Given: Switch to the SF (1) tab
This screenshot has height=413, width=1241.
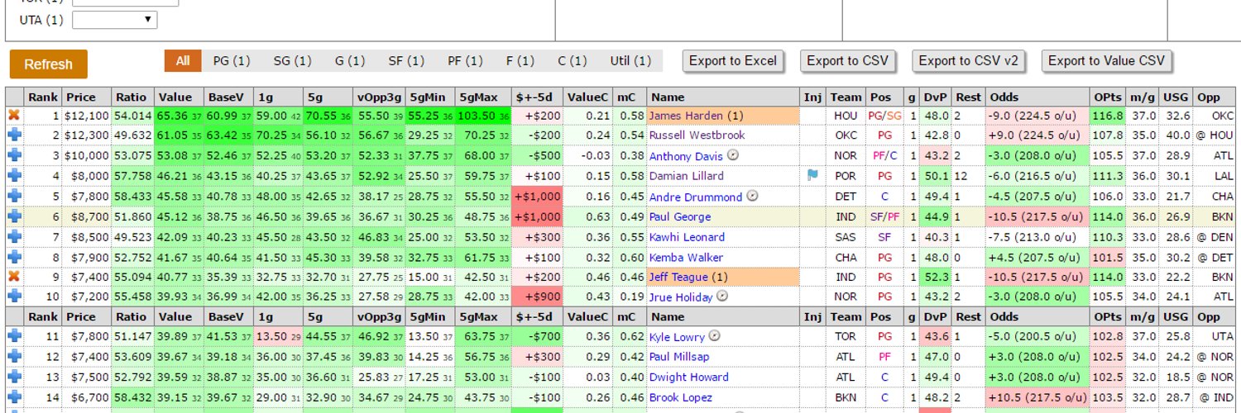Looking at the screenshot, I should [406, 60].
